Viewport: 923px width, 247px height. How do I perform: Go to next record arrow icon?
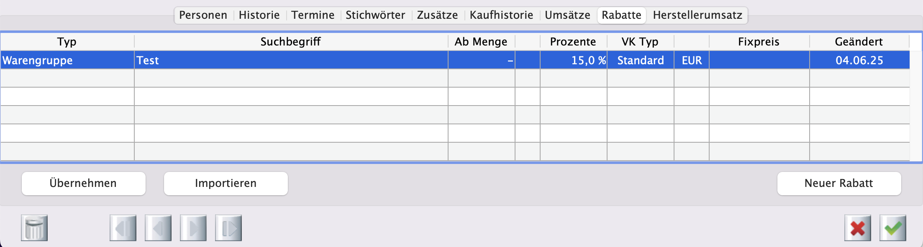pos(193,228)
